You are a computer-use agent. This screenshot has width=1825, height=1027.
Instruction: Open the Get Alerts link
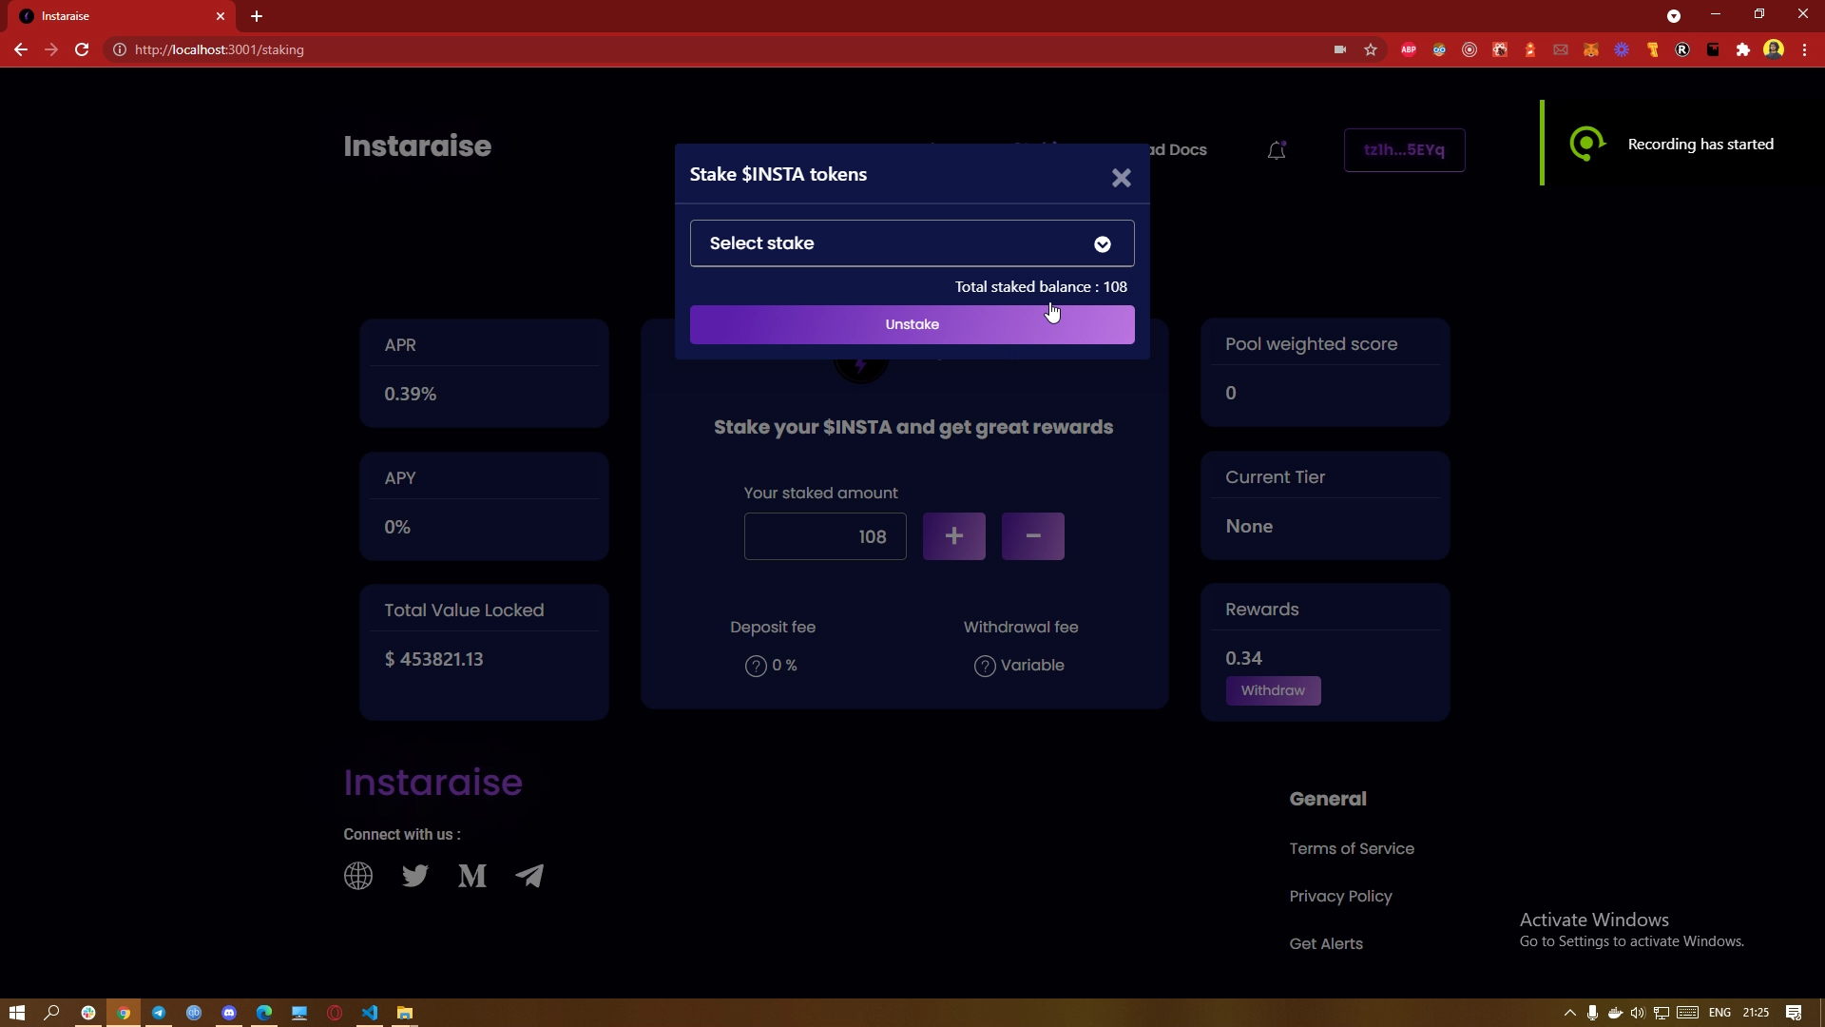[1325, 943]
